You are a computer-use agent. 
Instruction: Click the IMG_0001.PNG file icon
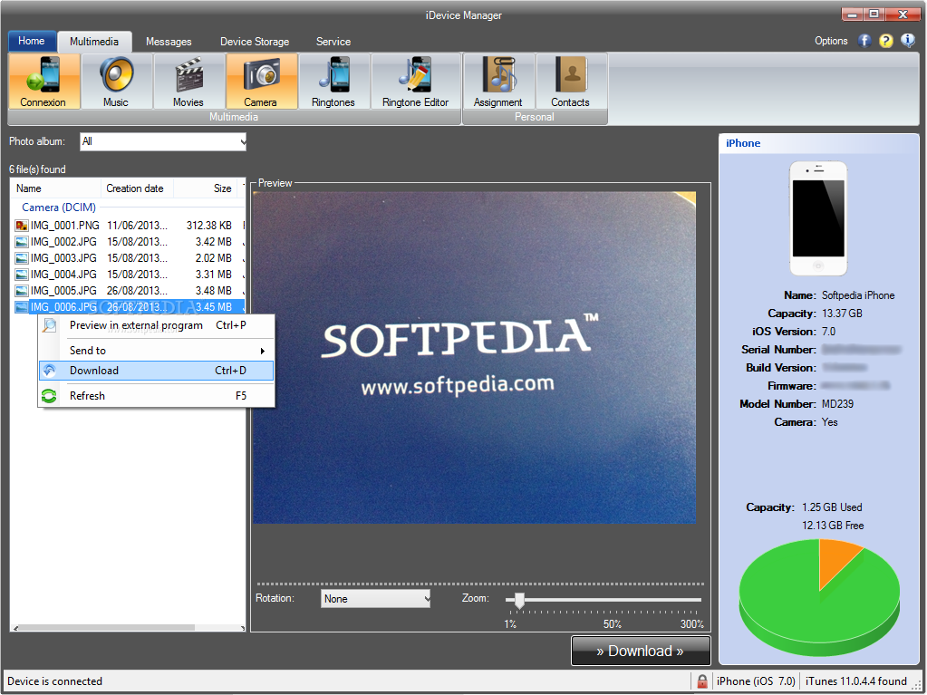pos(22,225)
